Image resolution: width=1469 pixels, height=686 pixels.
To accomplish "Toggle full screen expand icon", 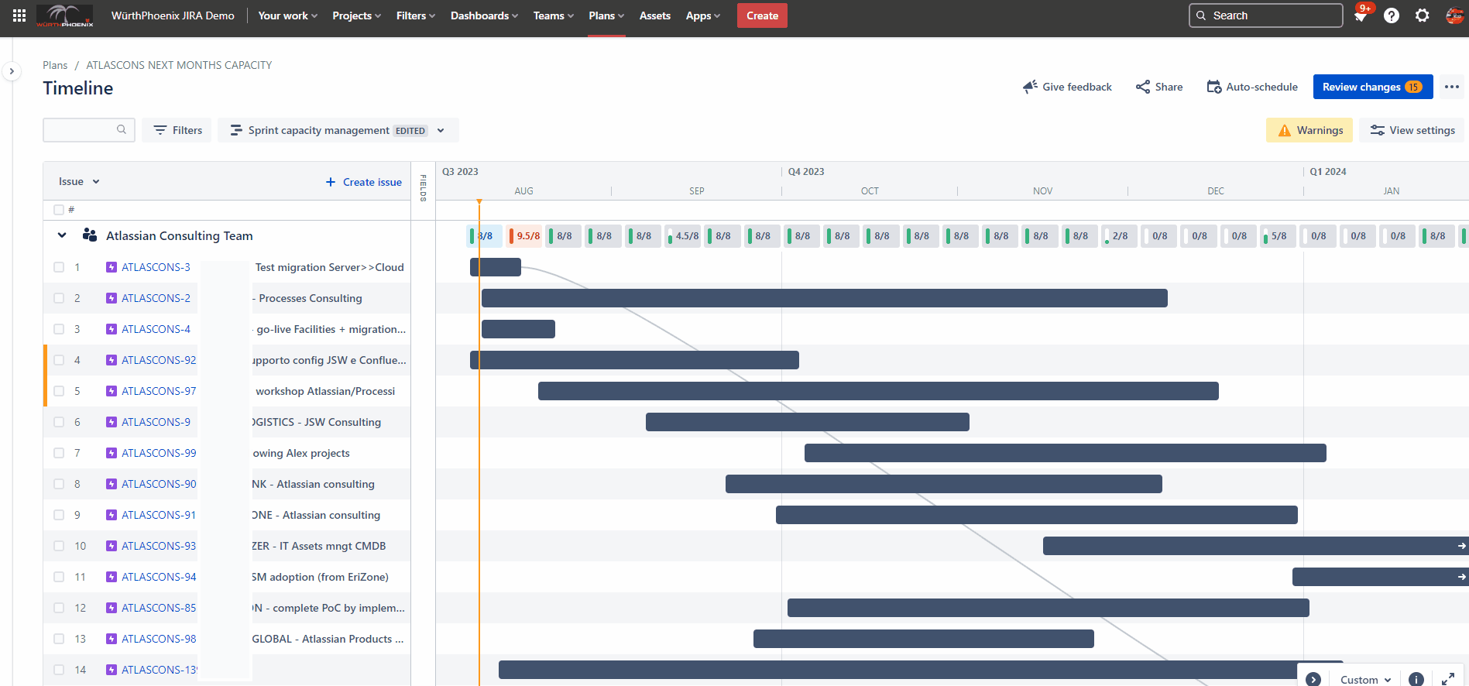I will tap(1448, 679).
